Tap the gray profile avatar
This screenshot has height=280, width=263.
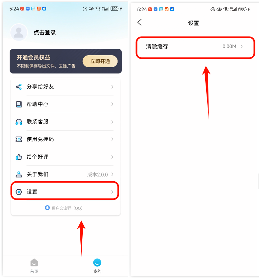point(19,32)
